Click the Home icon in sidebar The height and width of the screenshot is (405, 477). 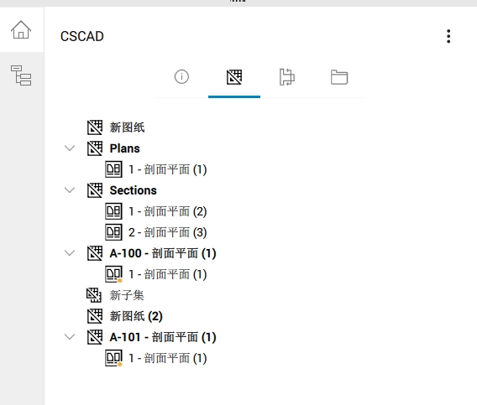(21, 29)
